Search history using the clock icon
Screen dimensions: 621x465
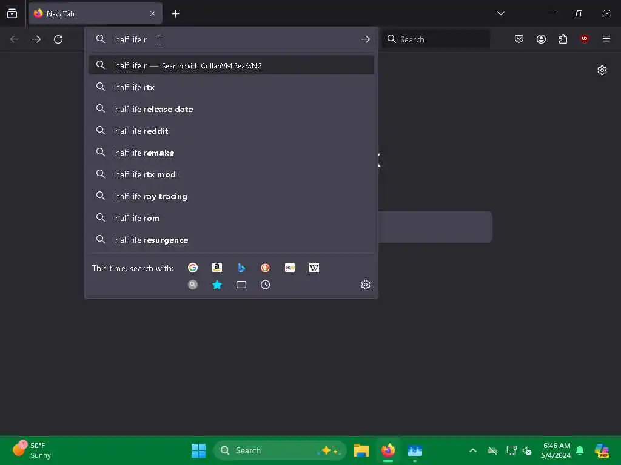(266, 285)
